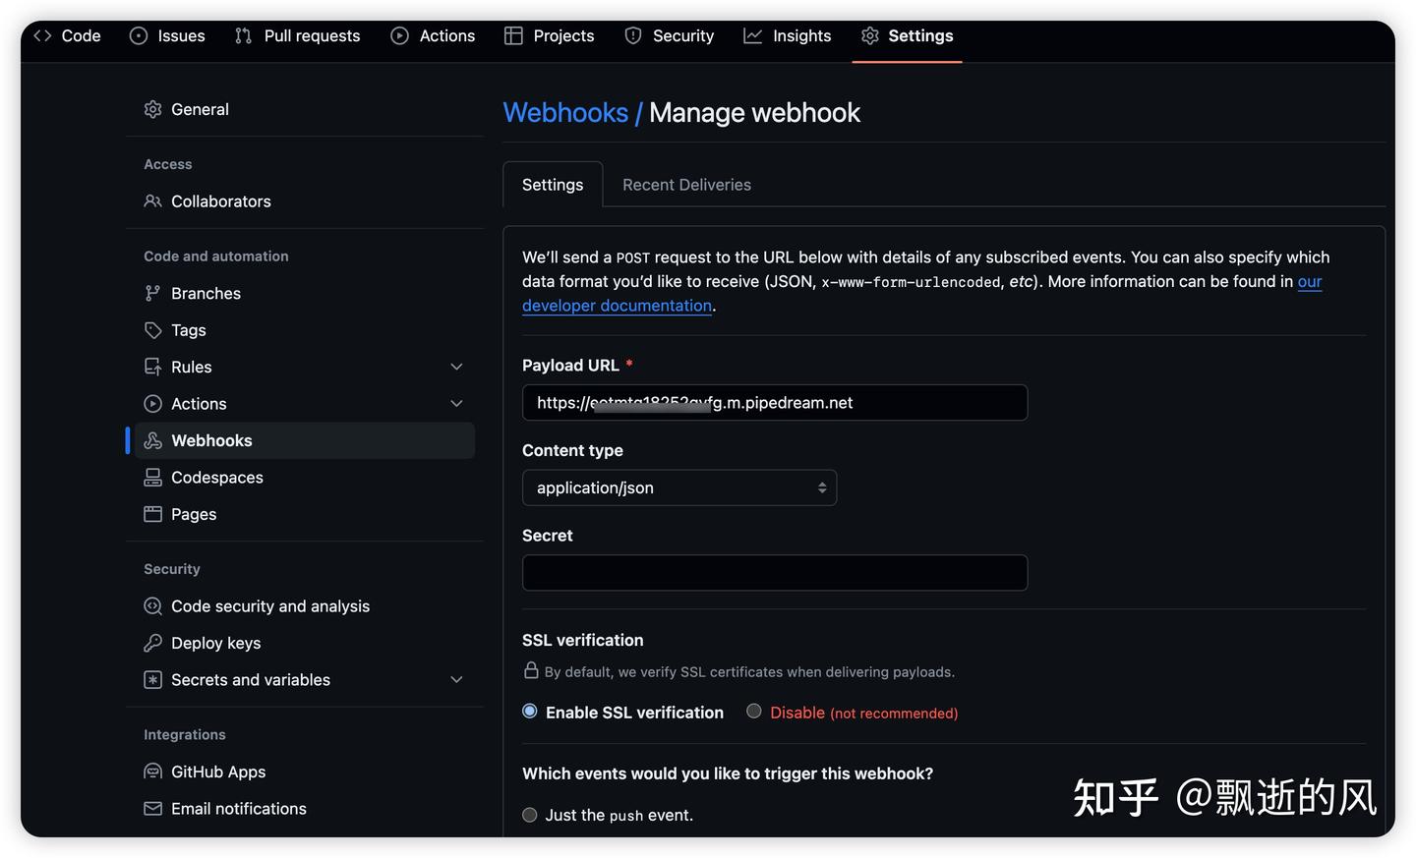Click the Deploy keys key icon
The width and height of the screenshot is (1416, 858).
click(152, 643)
